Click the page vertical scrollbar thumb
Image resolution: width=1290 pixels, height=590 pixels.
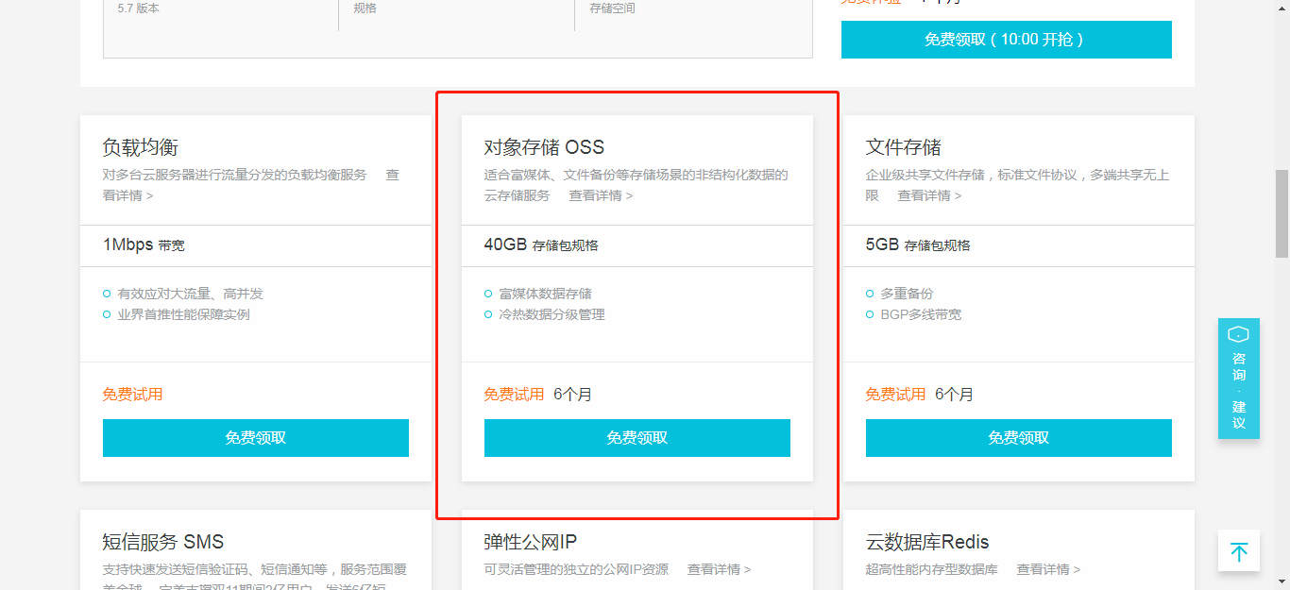[1282, 213]
